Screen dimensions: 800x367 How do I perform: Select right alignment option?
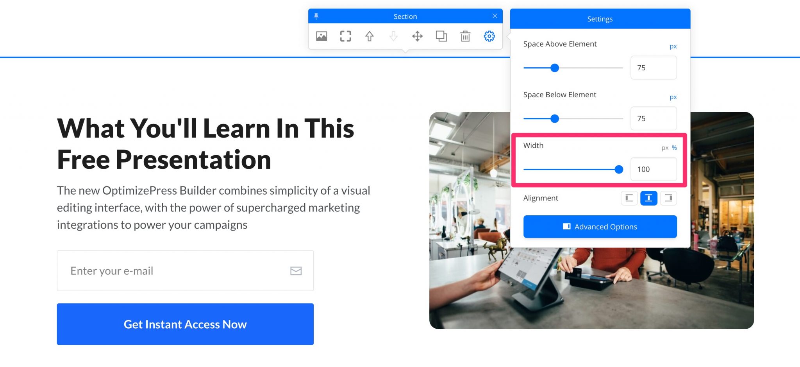668,198
